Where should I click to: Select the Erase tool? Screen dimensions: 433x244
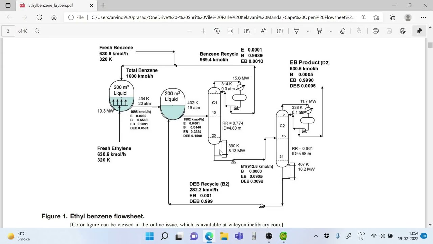342,31
